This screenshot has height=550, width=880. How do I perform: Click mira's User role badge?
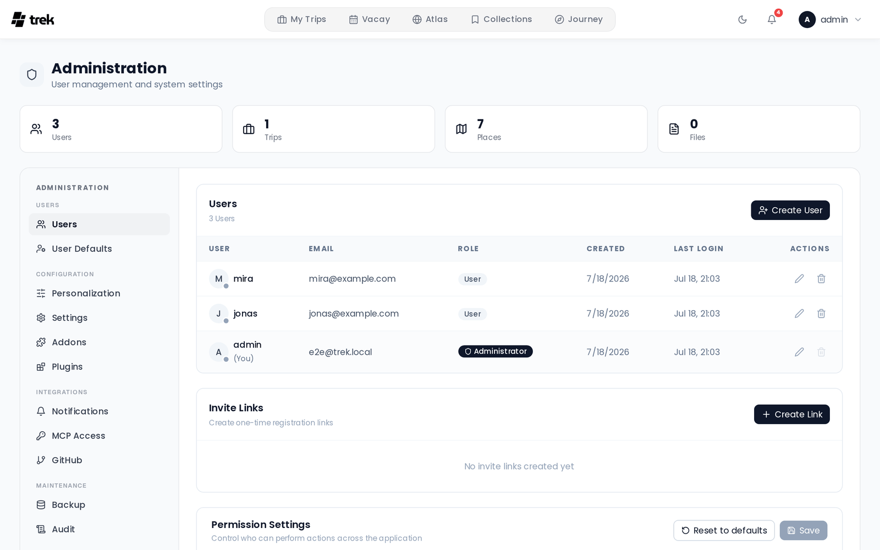[x=472, y=279]
